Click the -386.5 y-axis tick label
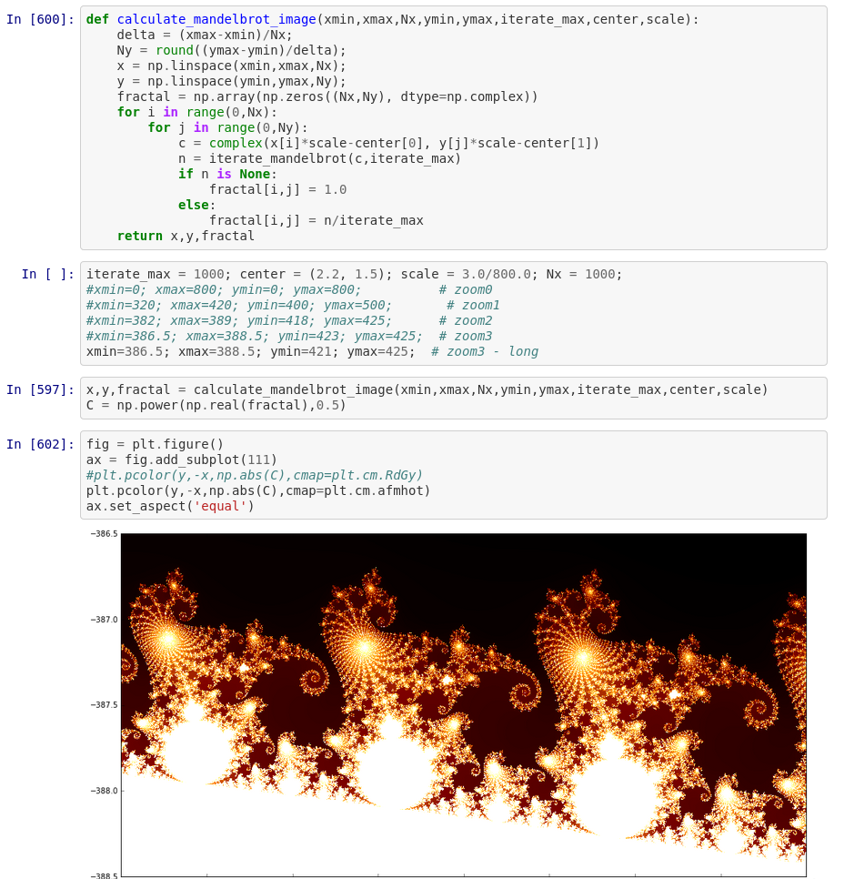Viewport: 844px width, 879px height. [105, 533]
